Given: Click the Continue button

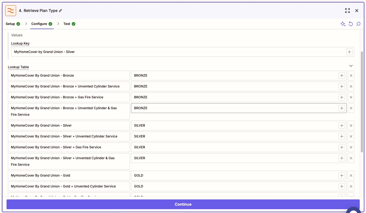Looking at the screenshot, I should (183, 204).
